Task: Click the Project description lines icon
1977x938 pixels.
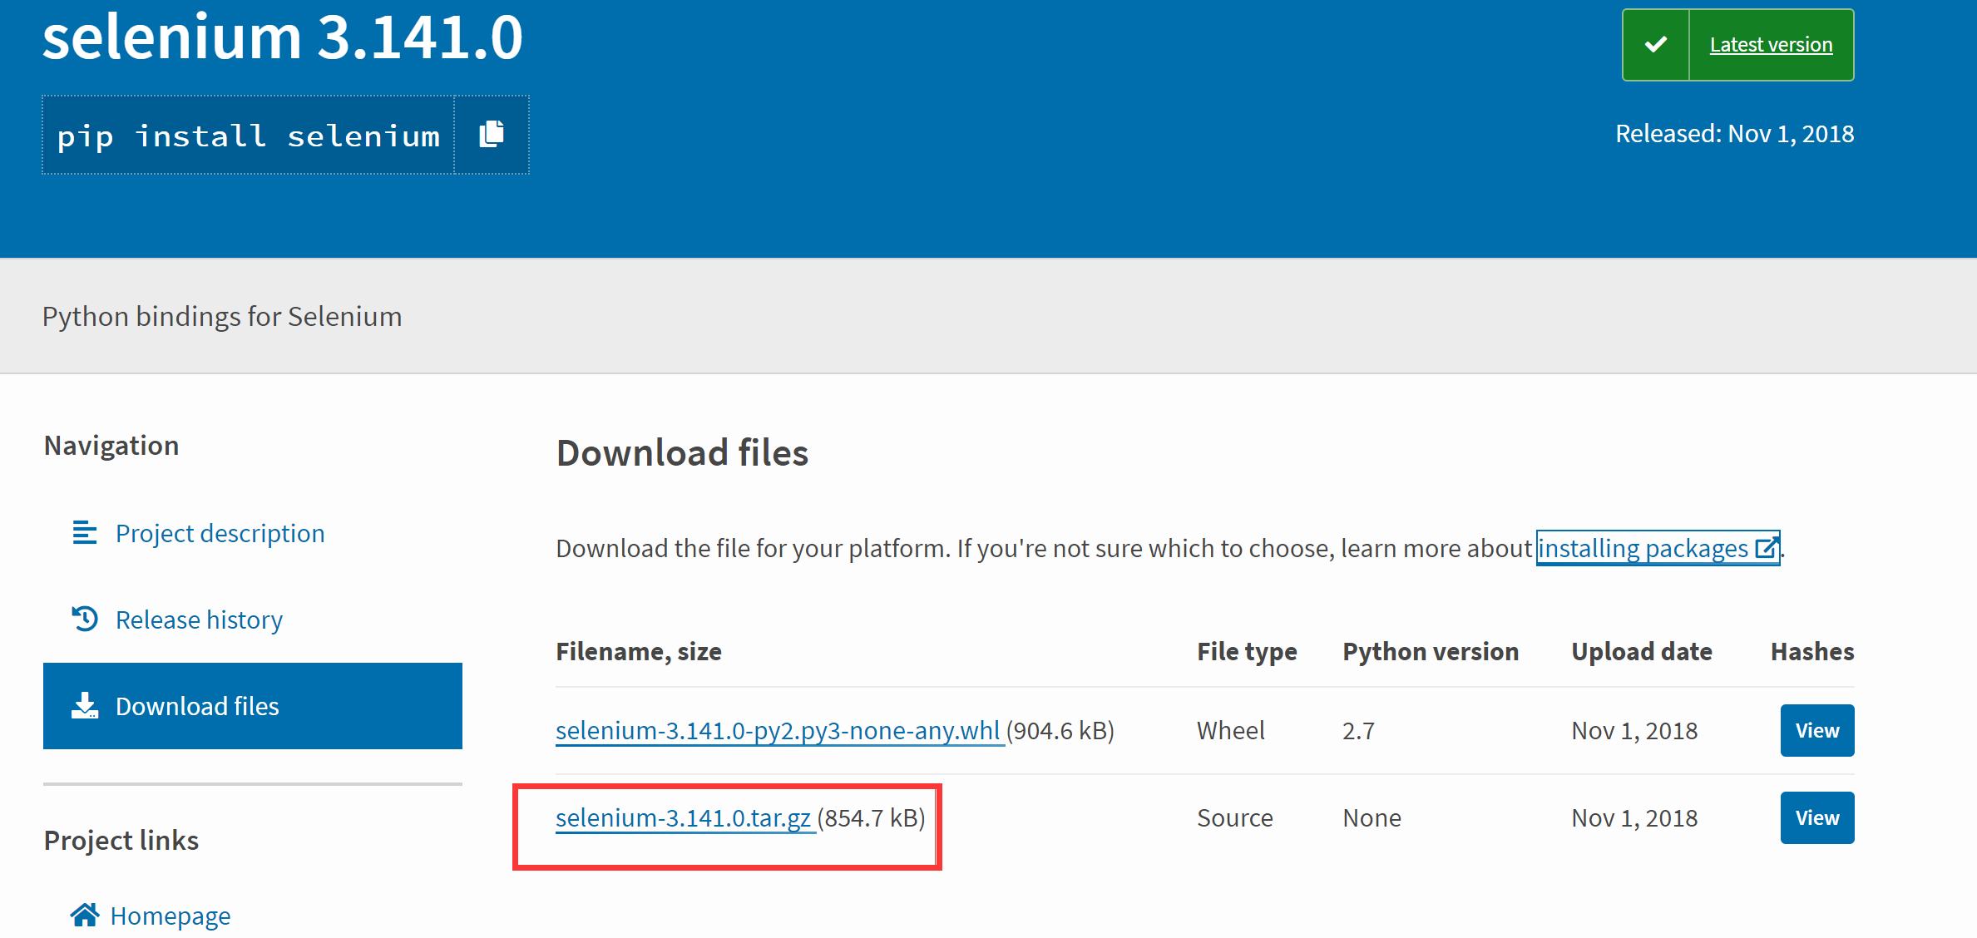Action: click(x=85, y=532)
